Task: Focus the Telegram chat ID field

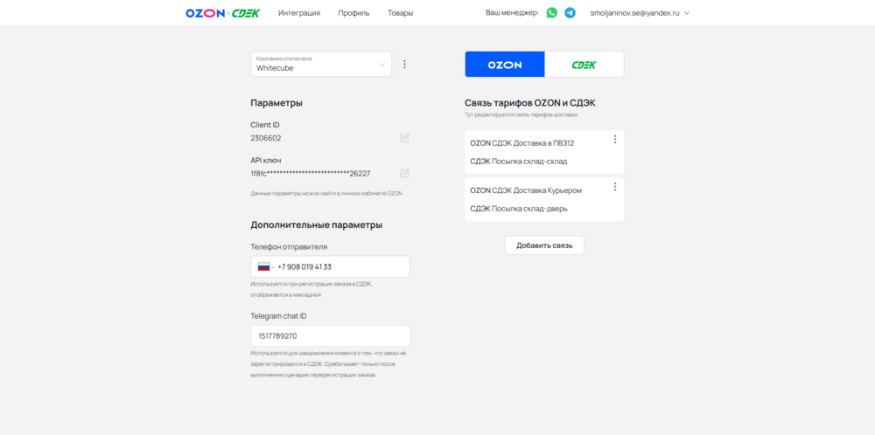Action: tap(330, 335)
